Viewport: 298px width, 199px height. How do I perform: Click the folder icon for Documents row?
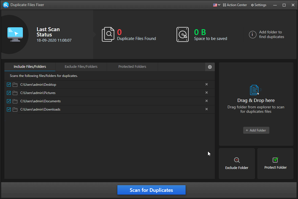(15, 101)
